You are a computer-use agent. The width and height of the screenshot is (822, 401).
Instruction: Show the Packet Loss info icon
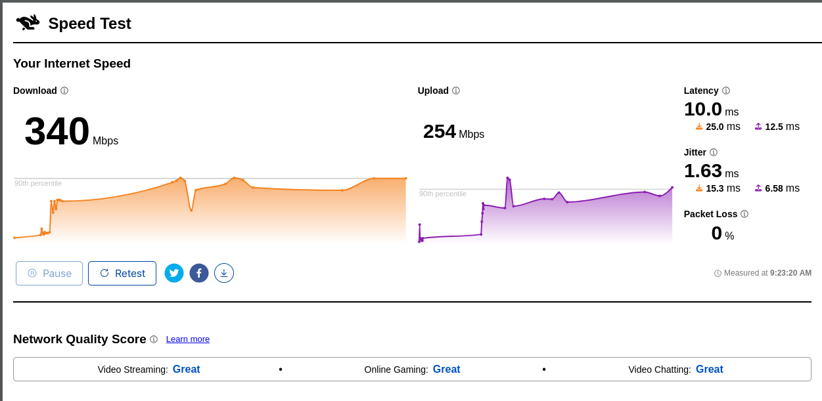(744, 215)
